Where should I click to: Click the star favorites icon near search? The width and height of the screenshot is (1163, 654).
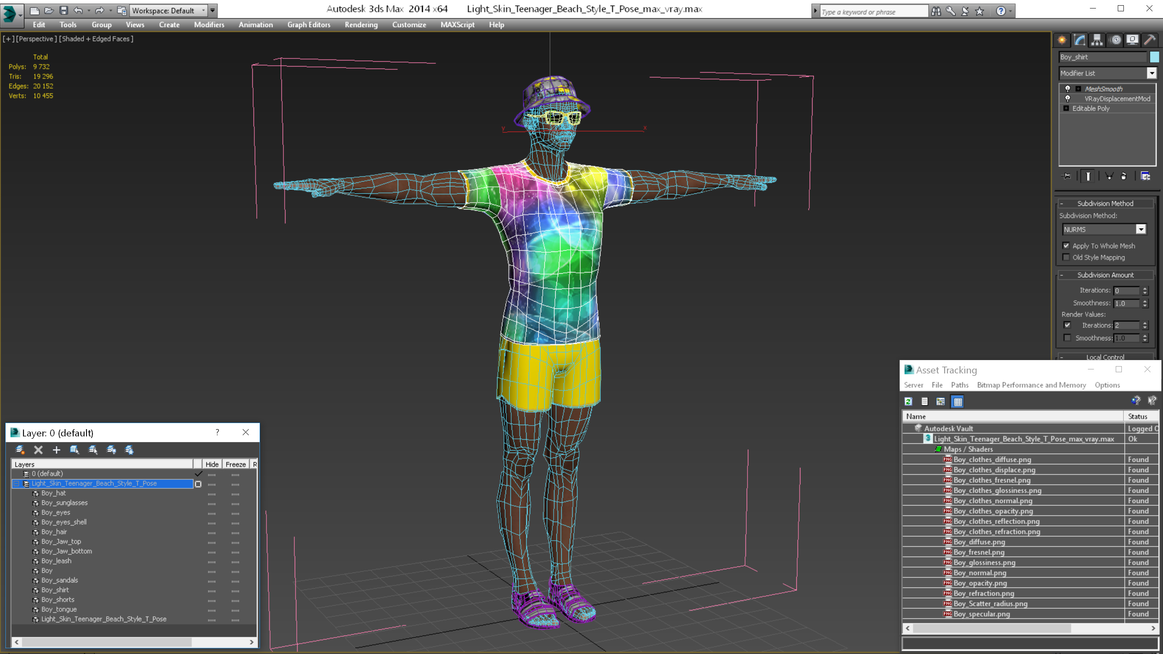tap(979, 11)
